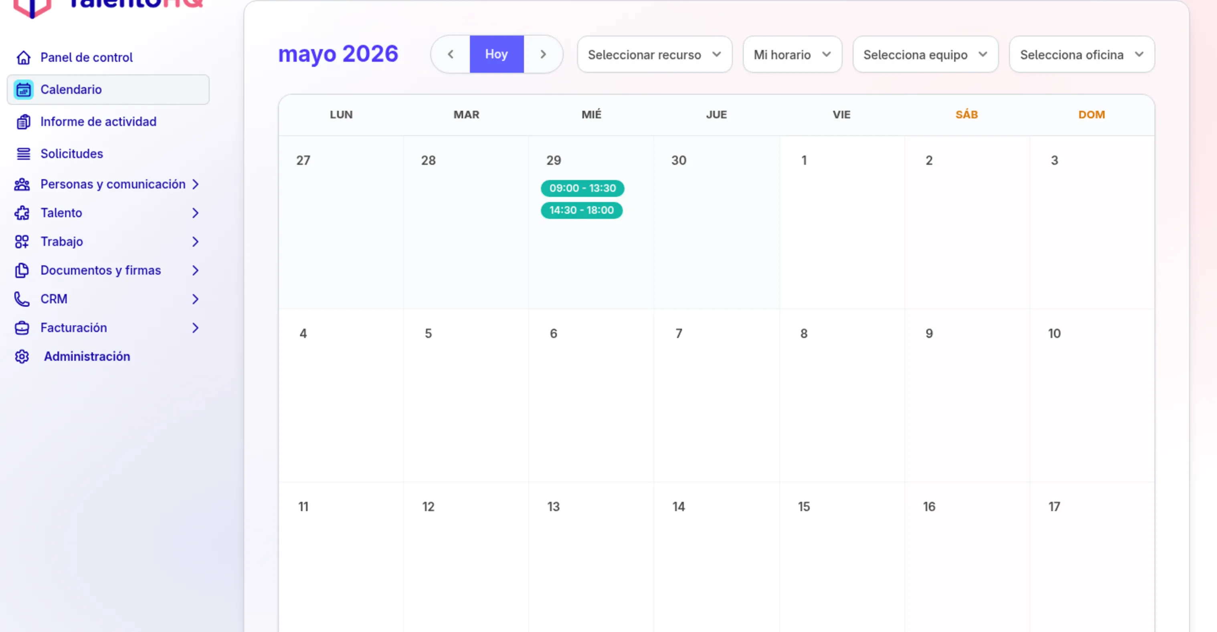Click the DOM column header
1217x632 pixels.
tap(1092, 115)
